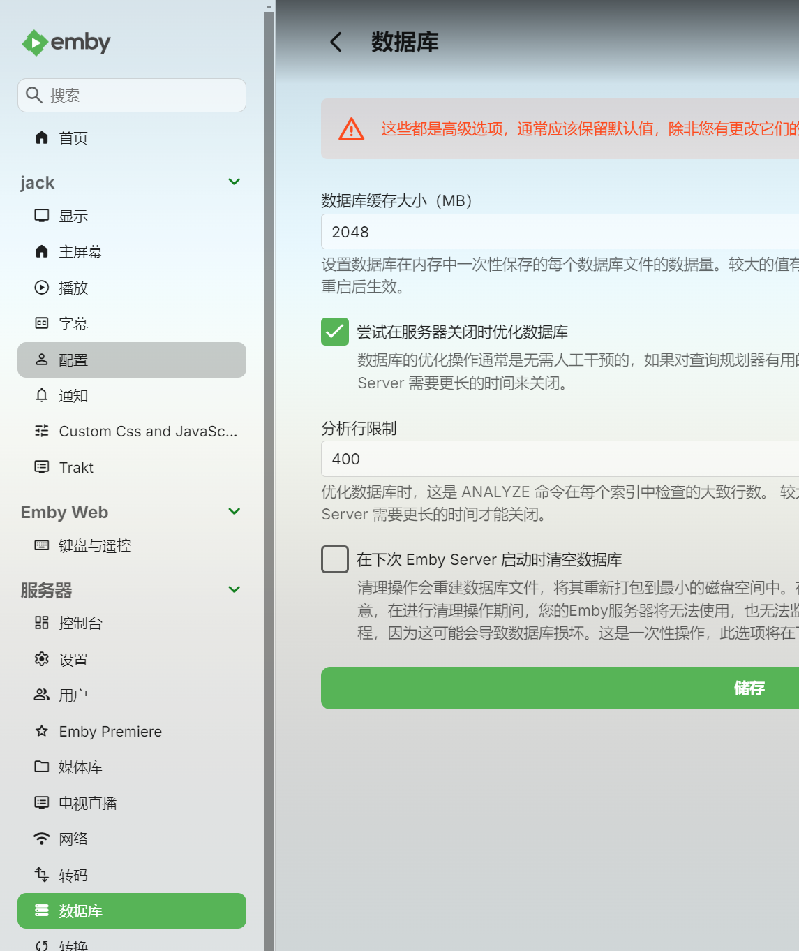
Task: Click the monitor icon for 显示
Action: pyautogui.click(x=42, y=216)
